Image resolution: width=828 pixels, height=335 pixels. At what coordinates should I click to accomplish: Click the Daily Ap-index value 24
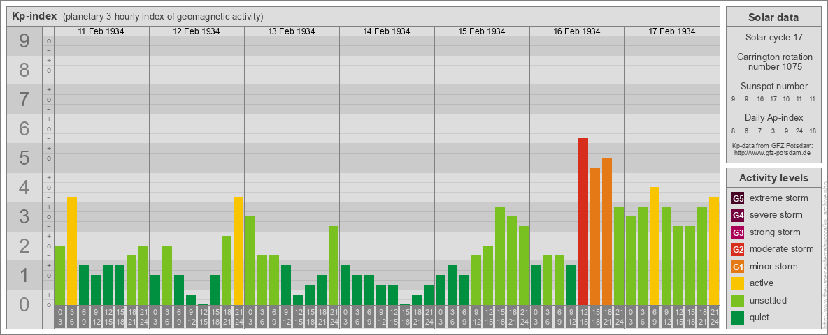799,130
